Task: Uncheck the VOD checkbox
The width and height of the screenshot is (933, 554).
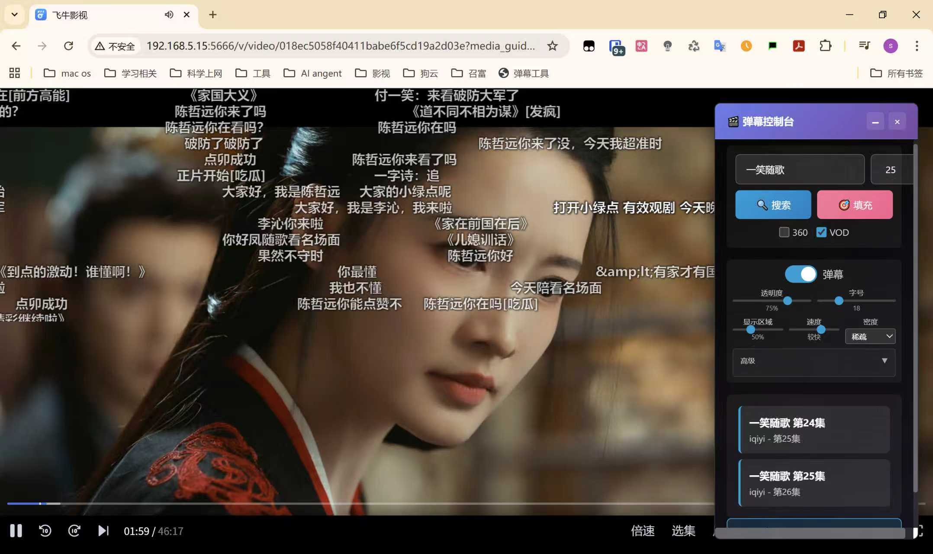Action: pyautogui.click(x=821, y=232)
